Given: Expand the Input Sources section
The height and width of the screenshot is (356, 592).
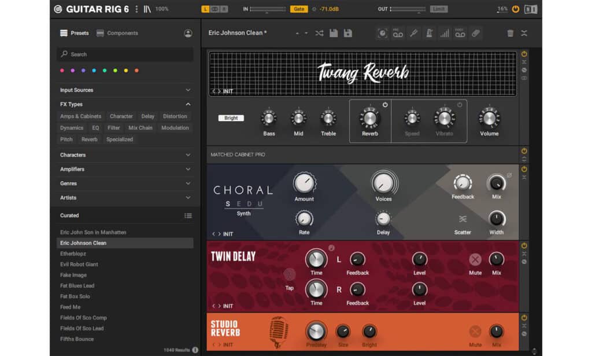Looking at the screenshot, I should pyautogui.click(x=188, y=90).
